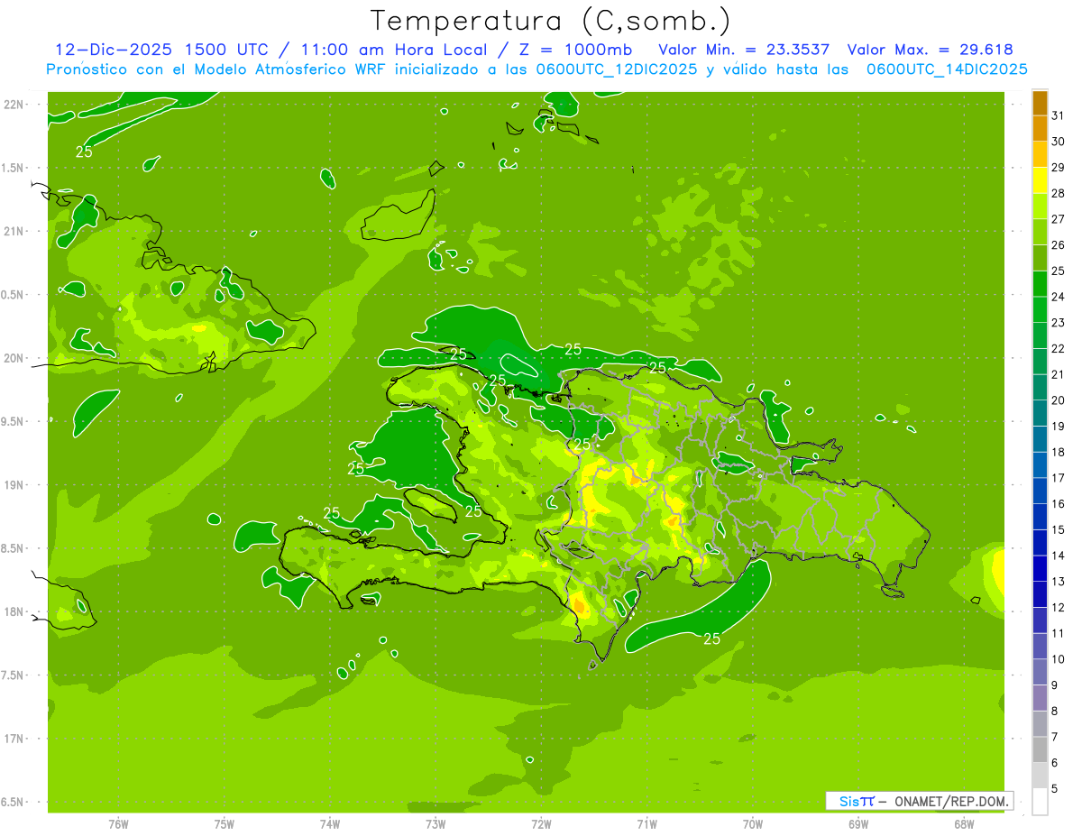The height and width of the screenshot is (836, 1082).
Task: Click the '20N' latitude axis label
Action: point(14,358)
